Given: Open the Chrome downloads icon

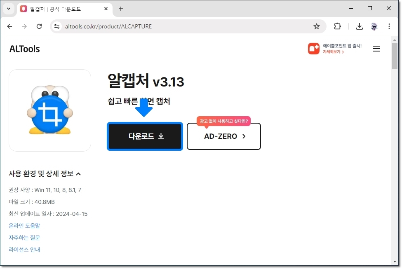Looking at the screenshot, I should point(360,26).
